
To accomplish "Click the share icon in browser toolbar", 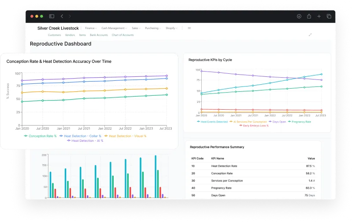I will click(309, 16).
